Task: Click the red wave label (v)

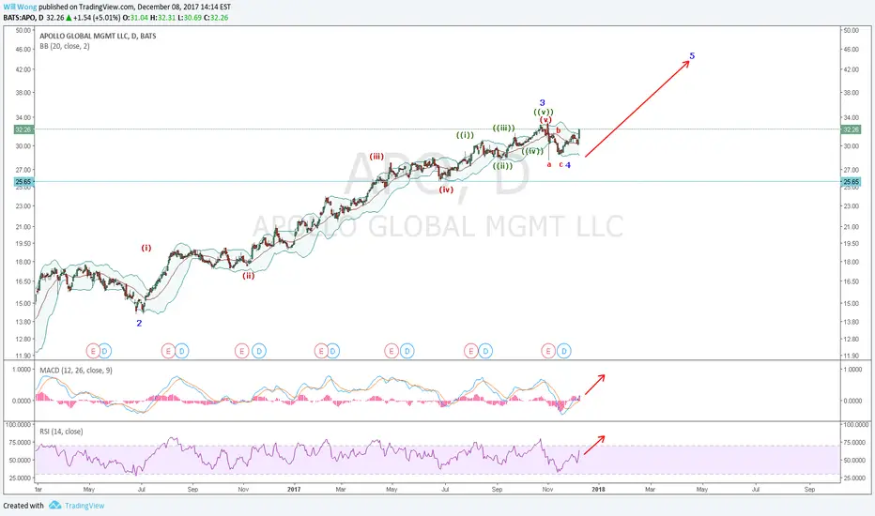Action: point(545,120)
